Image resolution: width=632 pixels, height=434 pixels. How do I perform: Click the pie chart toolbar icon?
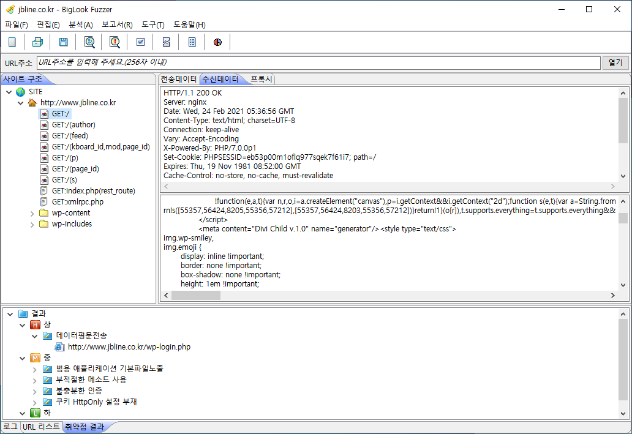pos(217,42)
